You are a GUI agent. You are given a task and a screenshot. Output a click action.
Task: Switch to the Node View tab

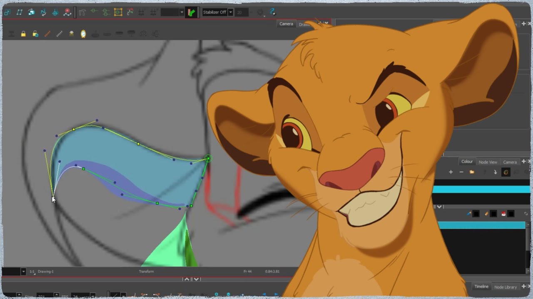pyautogui.click(x=488, y=162)
